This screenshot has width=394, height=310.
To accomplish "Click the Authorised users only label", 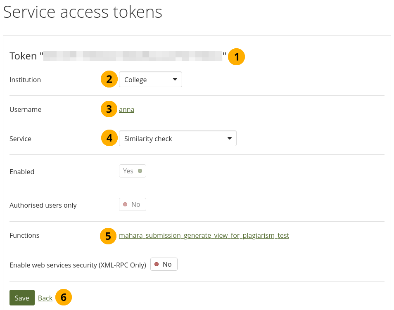I will coord(43,205).
